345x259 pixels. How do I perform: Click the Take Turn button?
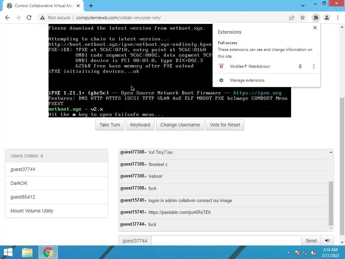point(109,125)
